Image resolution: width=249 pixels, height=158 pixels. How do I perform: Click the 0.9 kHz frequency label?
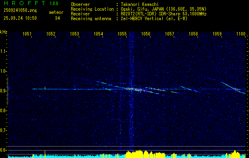(x=3, y=91)
